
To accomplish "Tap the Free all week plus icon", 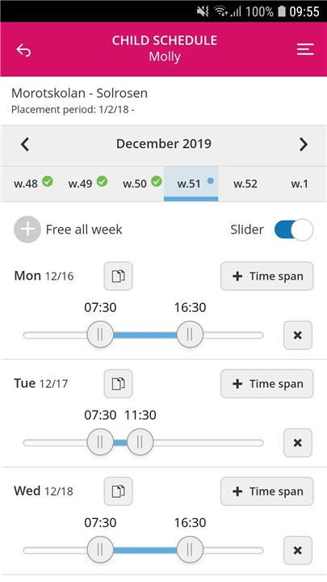I will (27, 230).
